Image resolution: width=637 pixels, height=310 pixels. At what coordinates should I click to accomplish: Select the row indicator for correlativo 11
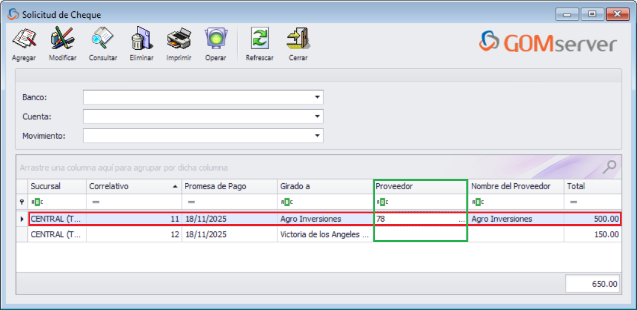(x=22, y=219)
